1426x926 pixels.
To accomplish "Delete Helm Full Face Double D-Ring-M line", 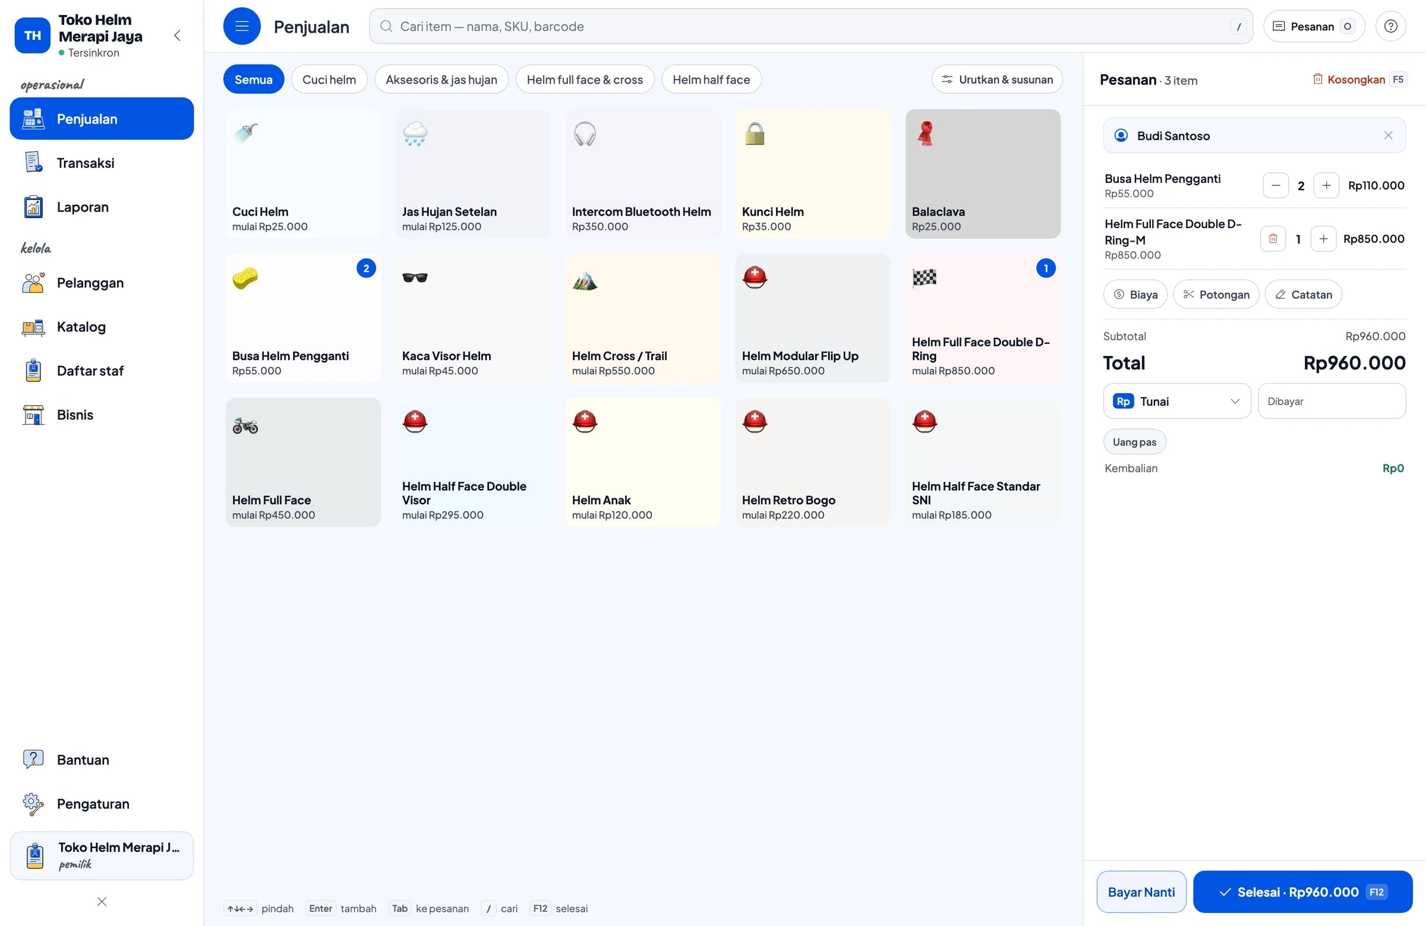I will coord(1273,239).
